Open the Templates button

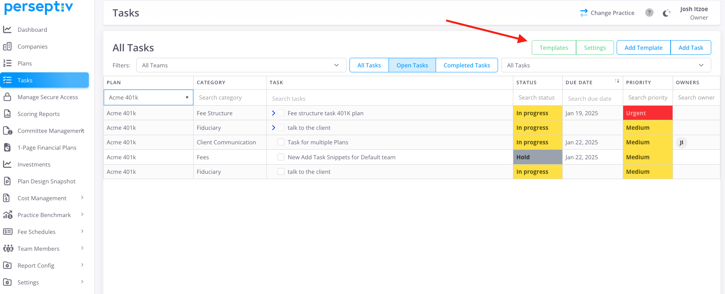554,47
